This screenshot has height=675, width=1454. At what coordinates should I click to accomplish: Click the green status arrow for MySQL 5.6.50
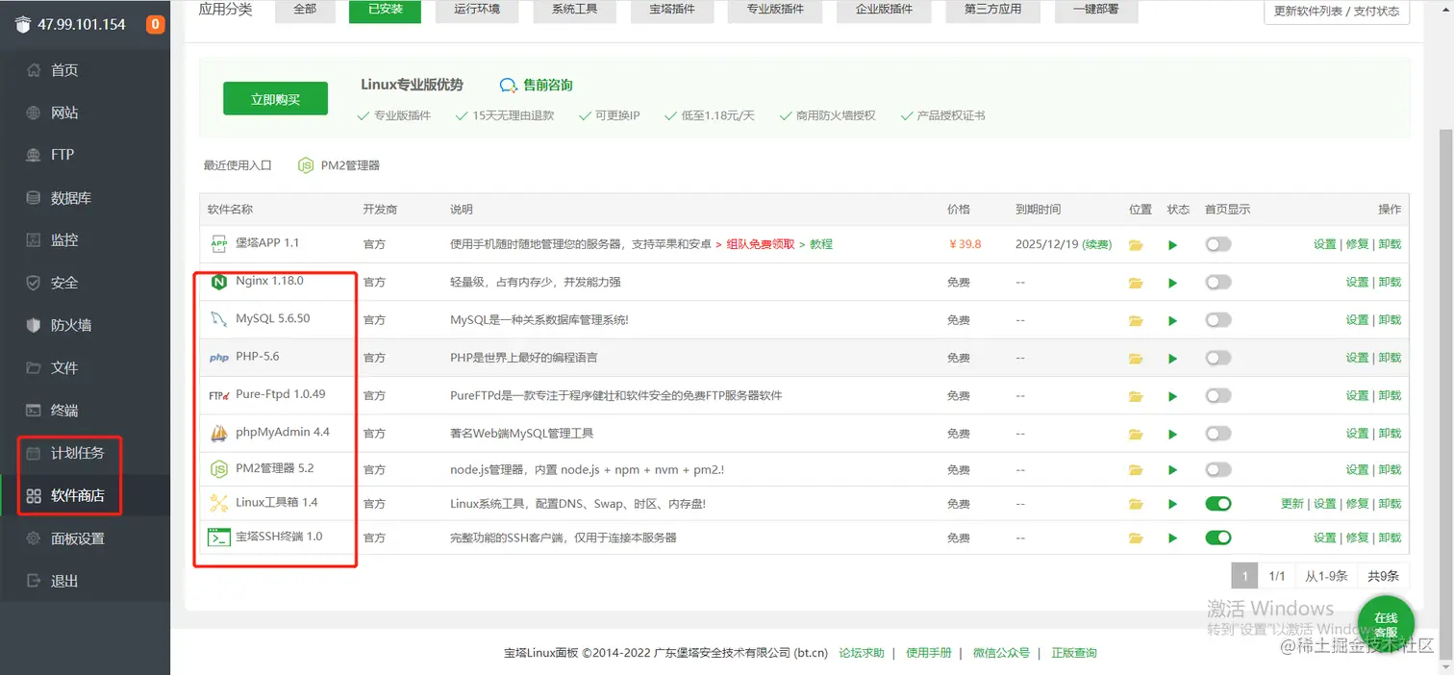[1172, 320]
